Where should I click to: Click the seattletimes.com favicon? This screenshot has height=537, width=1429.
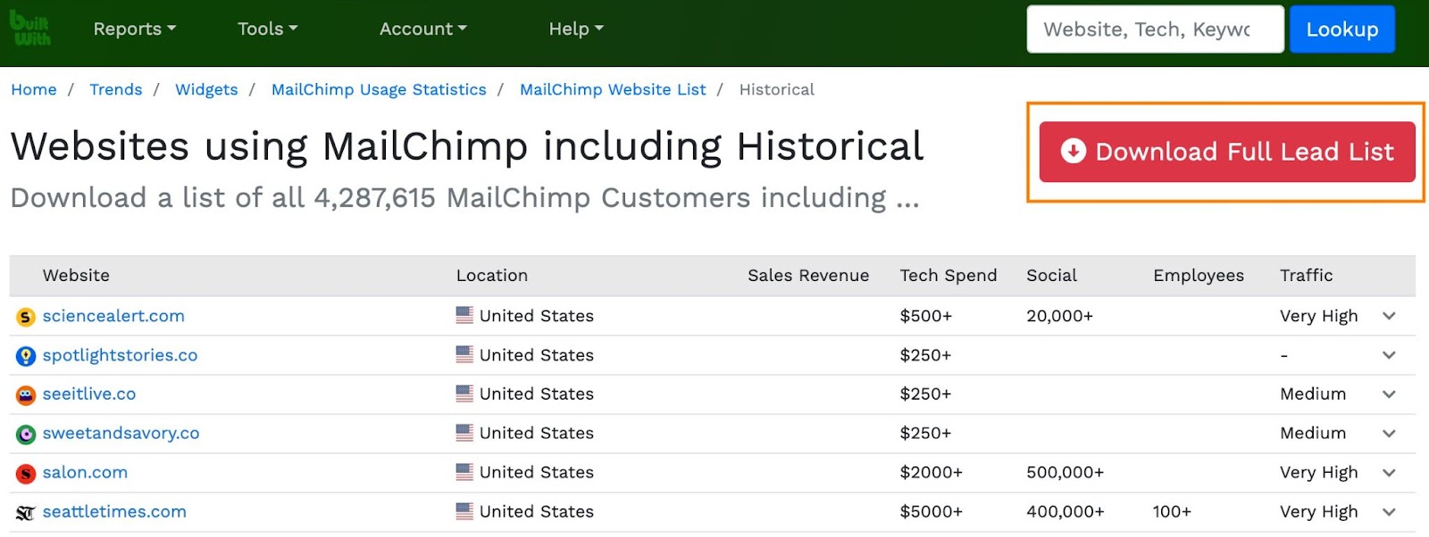26,512
